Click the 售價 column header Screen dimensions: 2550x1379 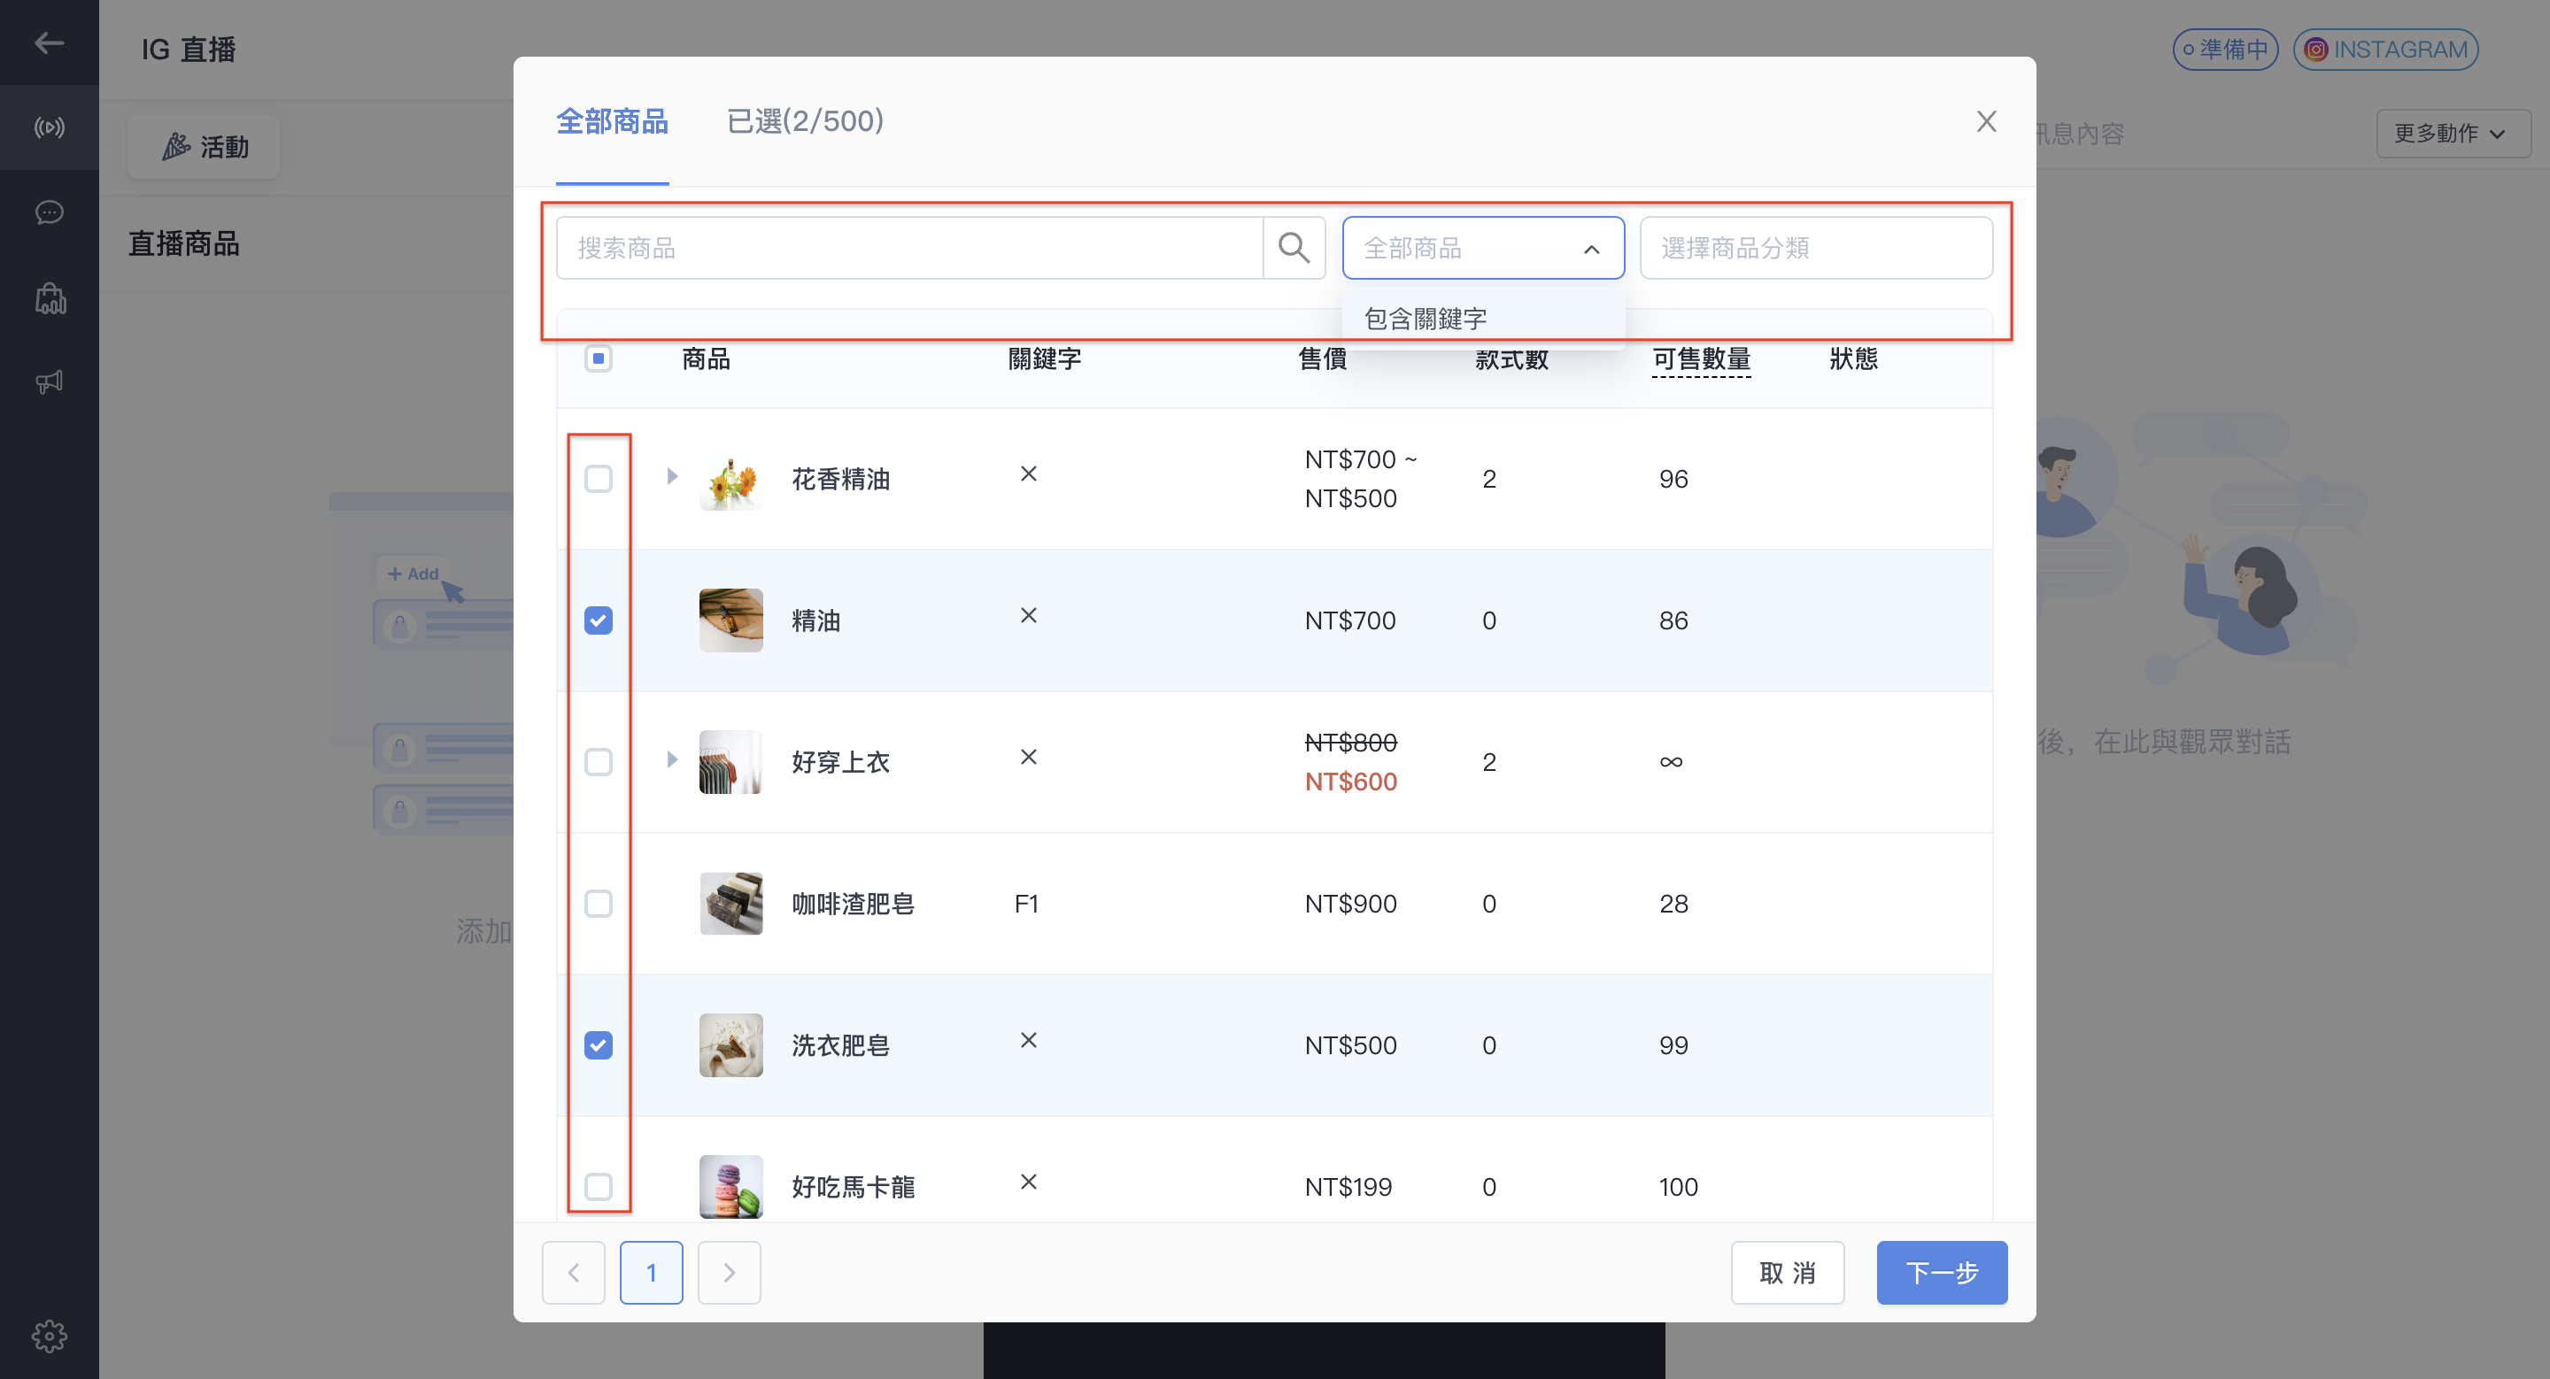coord(1323,358)
